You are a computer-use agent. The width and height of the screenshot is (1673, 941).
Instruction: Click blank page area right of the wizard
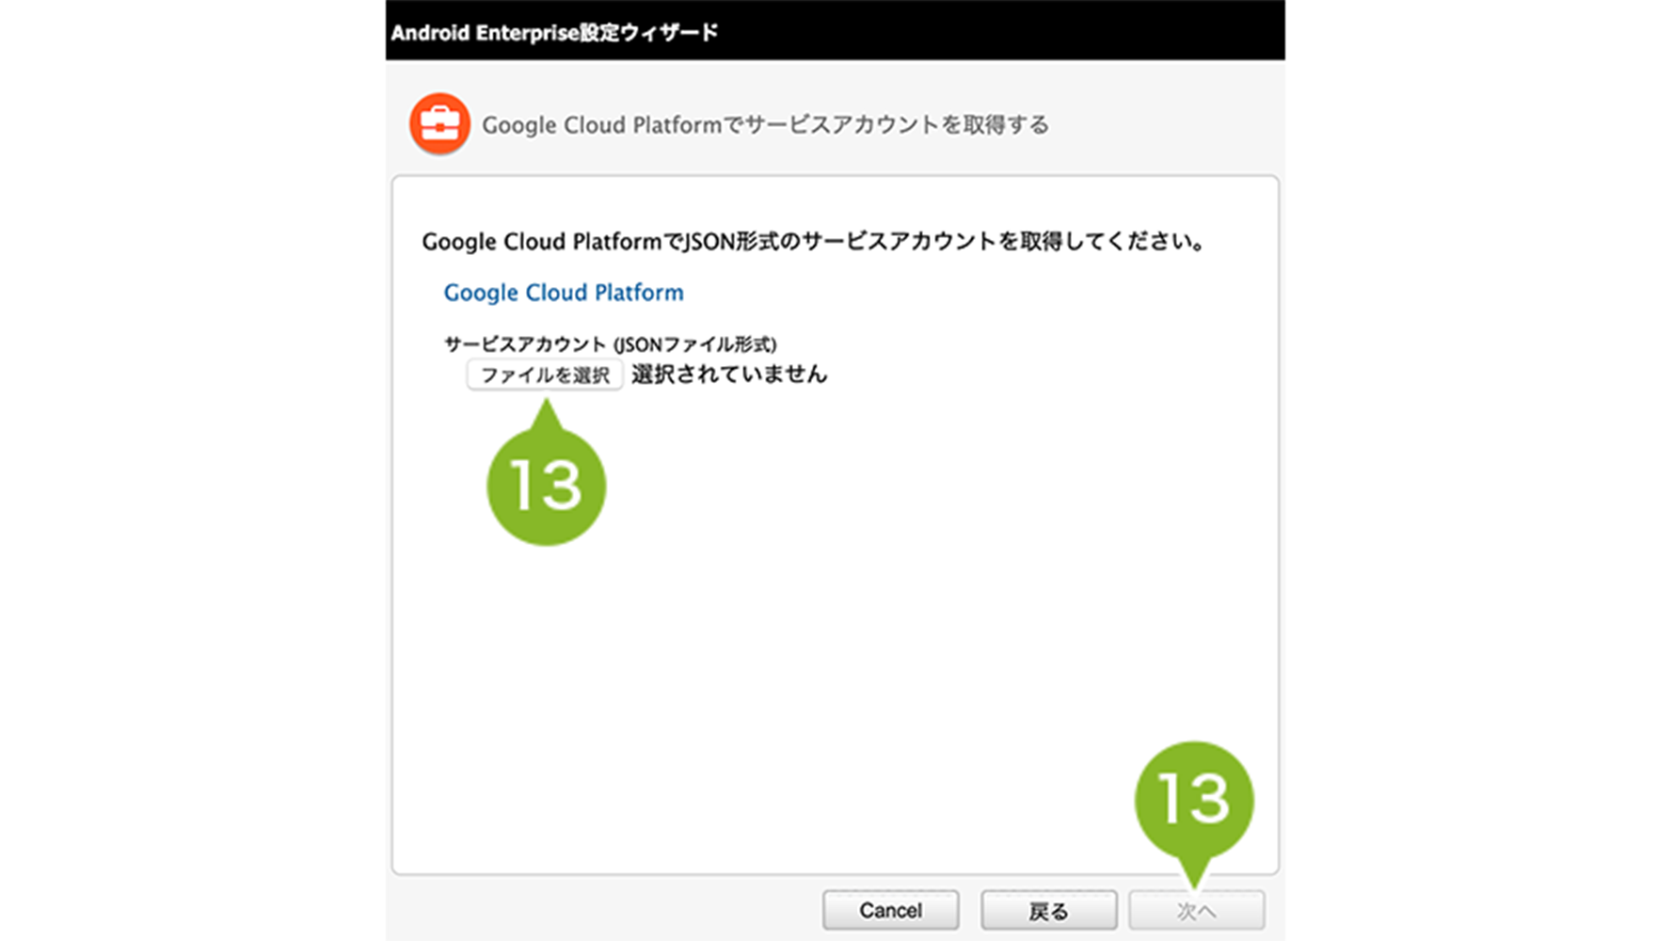coord(1477,470)
